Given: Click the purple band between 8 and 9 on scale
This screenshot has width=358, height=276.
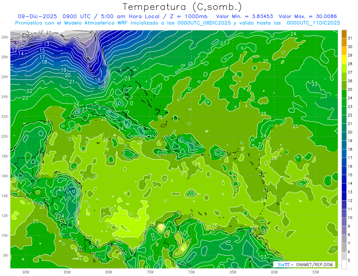Looking at the screenshot, I should pos(344,230).
